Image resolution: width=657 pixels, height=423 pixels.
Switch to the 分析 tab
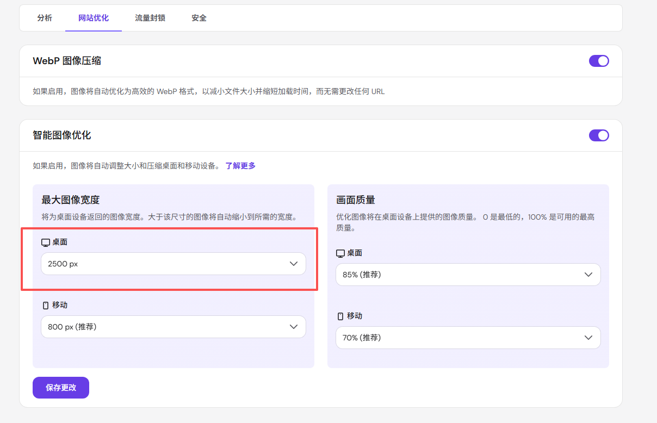[x=45, y=18]
